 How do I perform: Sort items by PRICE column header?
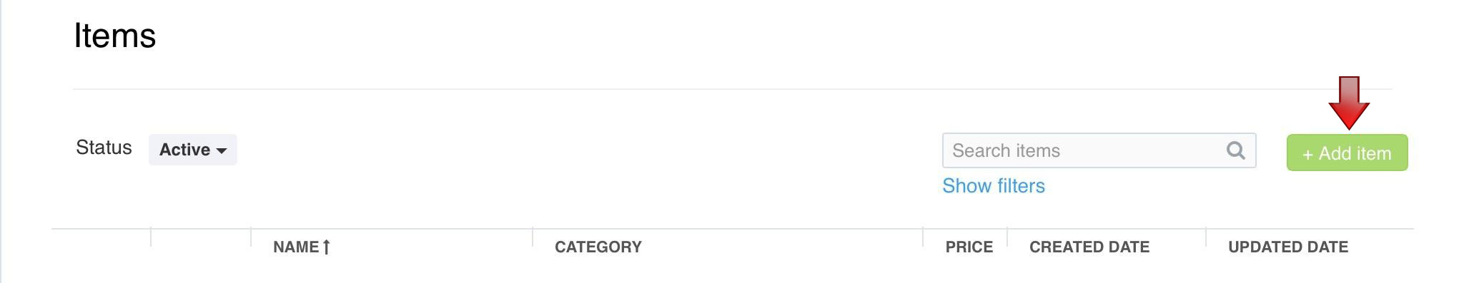(x=969, y=247)
